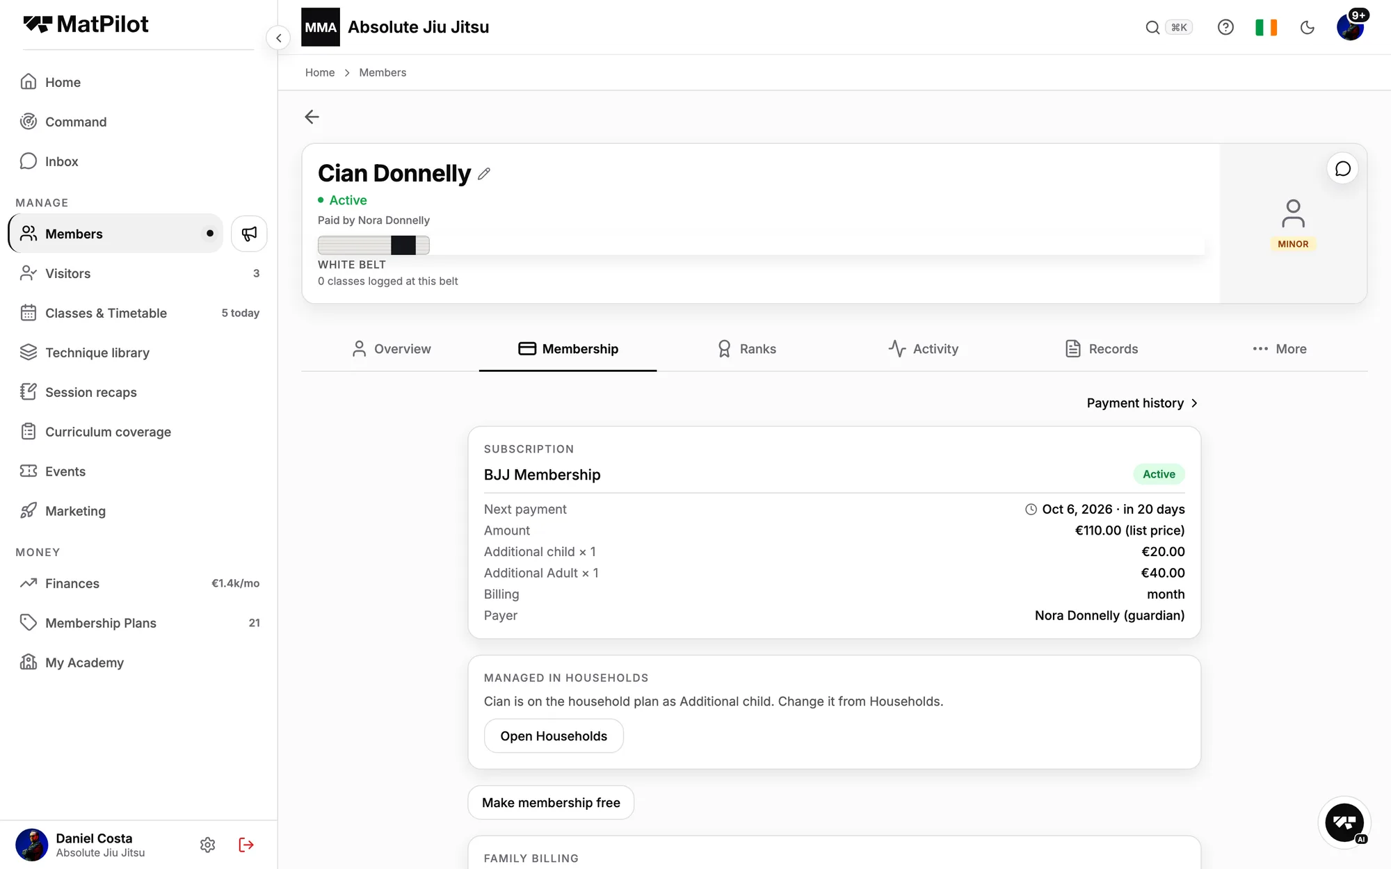Click the red logout icon
1391x869 pixels.
tap(246, 845)
